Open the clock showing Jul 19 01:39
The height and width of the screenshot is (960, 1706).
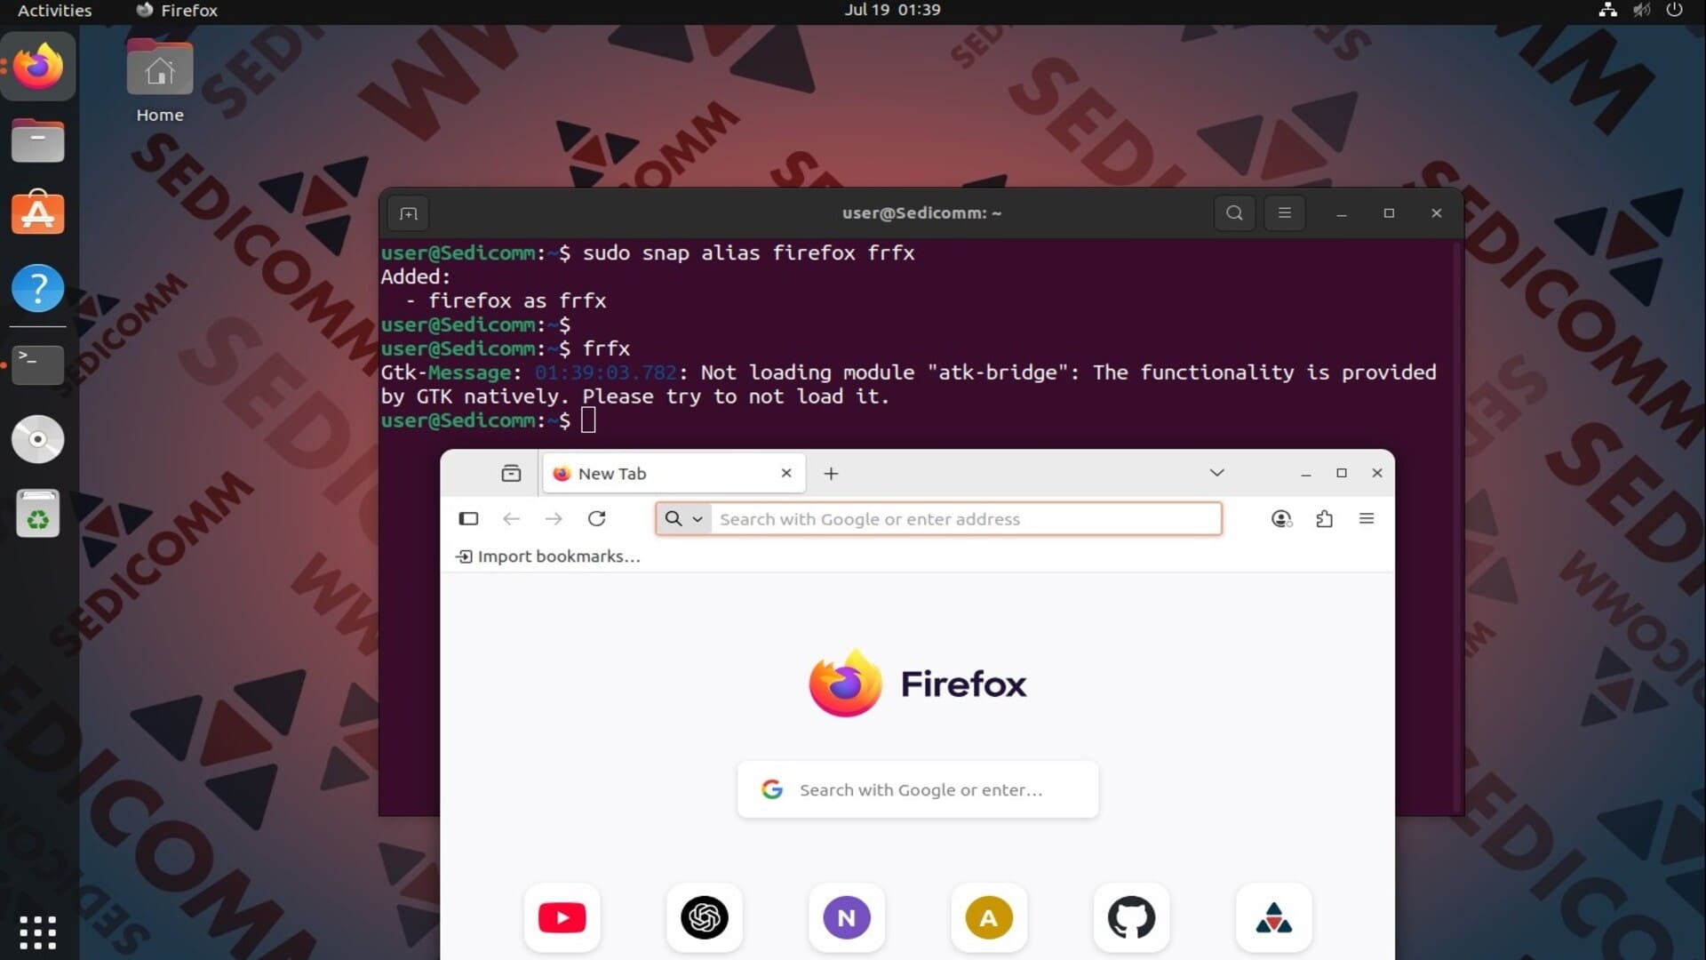892,10
